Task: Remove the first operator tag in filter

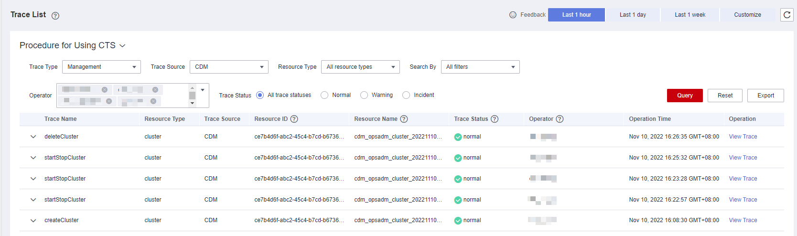Action: click(x=105, y=90)
